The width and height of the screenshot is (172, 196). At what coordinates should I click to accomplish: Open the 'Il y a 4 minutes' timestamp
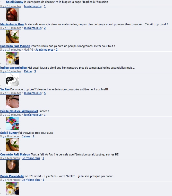(10, 180)
